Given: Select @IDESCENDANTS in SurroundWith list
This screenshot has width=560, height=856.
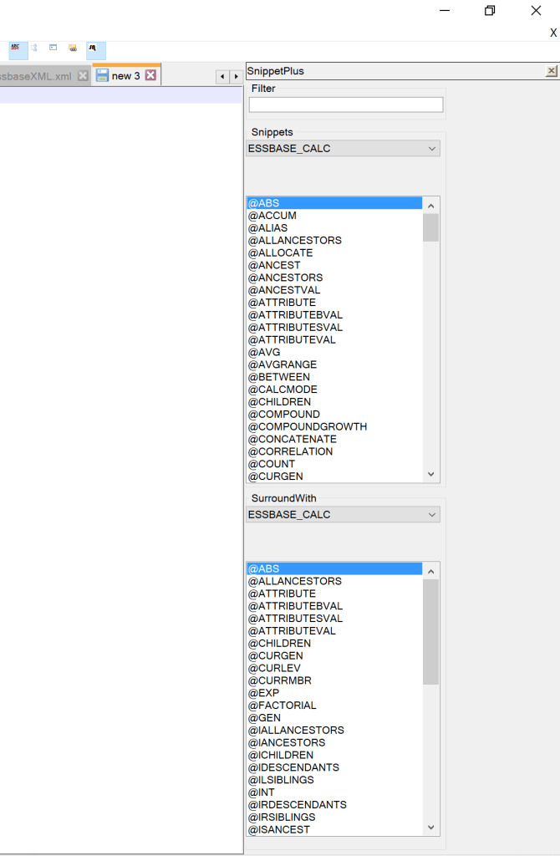Looking at the screenshot, I should 334,767.
